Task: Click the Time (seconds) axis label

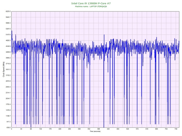Action: 95,131
